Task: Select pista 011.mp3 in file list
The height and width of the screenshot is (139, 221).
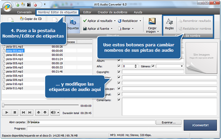Action: [15, 88]
